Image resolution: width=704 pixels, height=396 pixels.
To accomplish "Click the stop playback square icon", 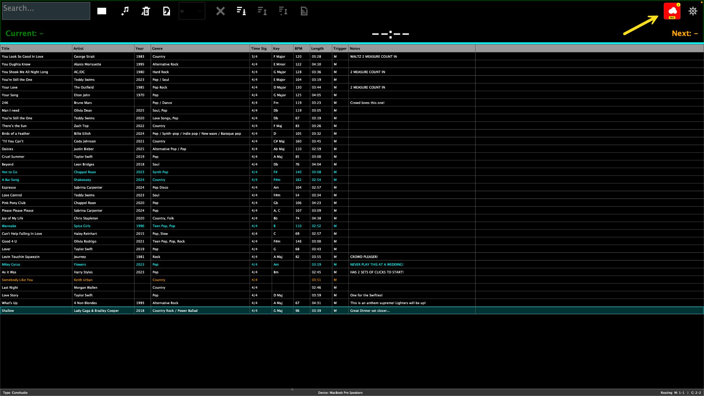I will coord(101,11).
